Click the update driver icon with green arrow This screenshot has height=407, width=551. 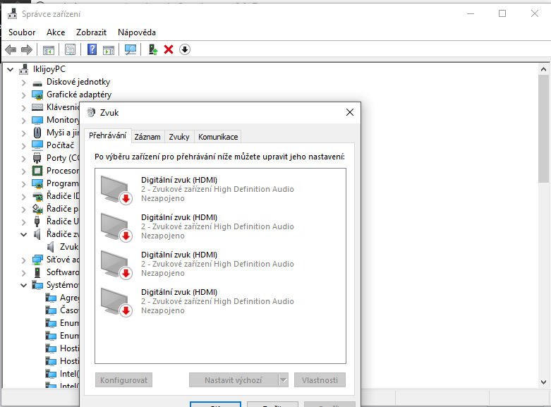[x=152, y=49]
